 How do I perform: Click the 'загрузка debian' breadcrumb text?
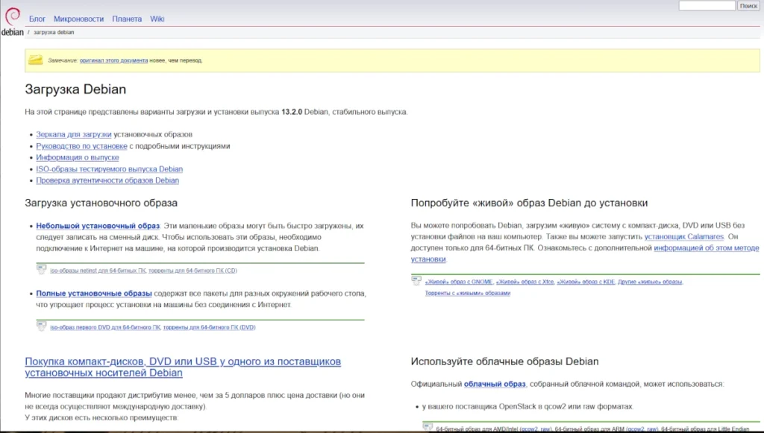pyautogui.click(x=54, y=32)
